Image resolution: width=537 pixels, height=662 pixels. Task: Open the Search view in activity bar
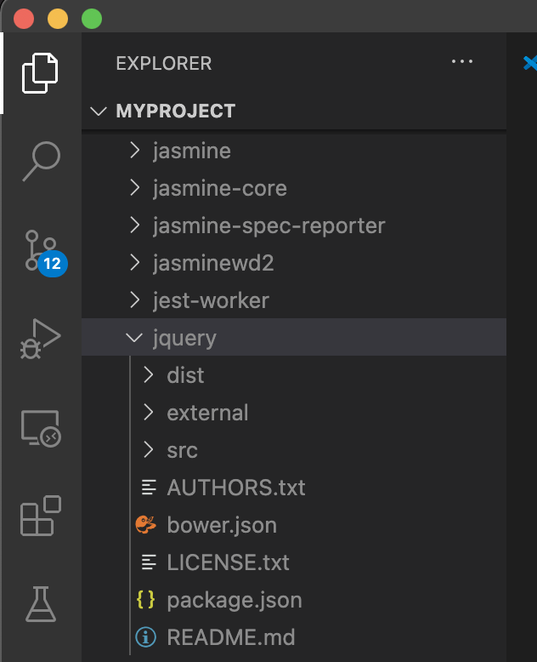42,162
